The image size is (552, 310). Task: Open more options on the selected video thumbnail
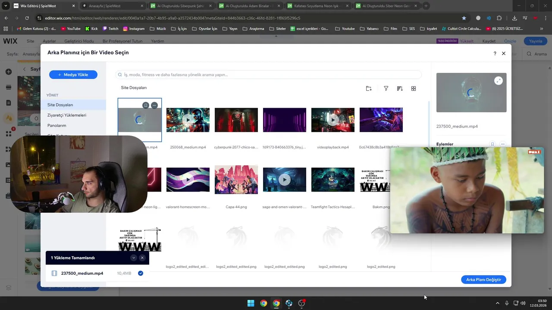coord(154,105)
